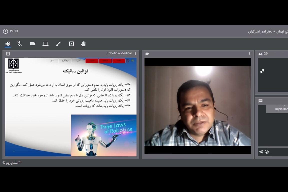
Task: Click the slide's green home icon
Action: (132, 60)
